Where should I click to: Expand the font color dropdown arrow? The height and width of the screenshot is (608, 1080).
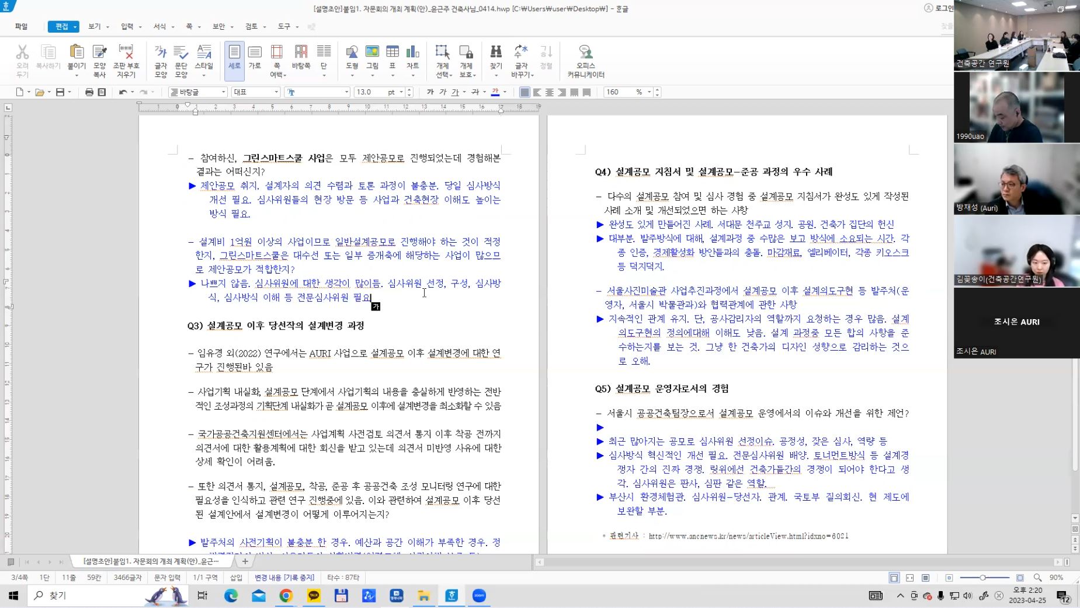(505, 92)
